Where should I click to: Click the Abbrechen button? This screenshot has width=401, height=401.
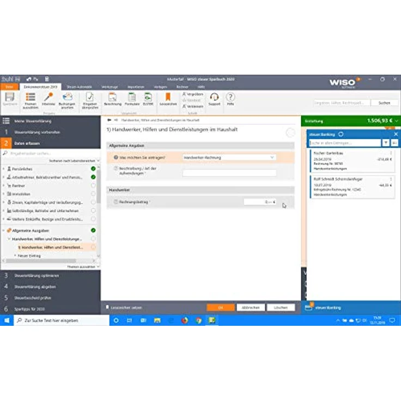pyautogui.click(x=251, y=307)
